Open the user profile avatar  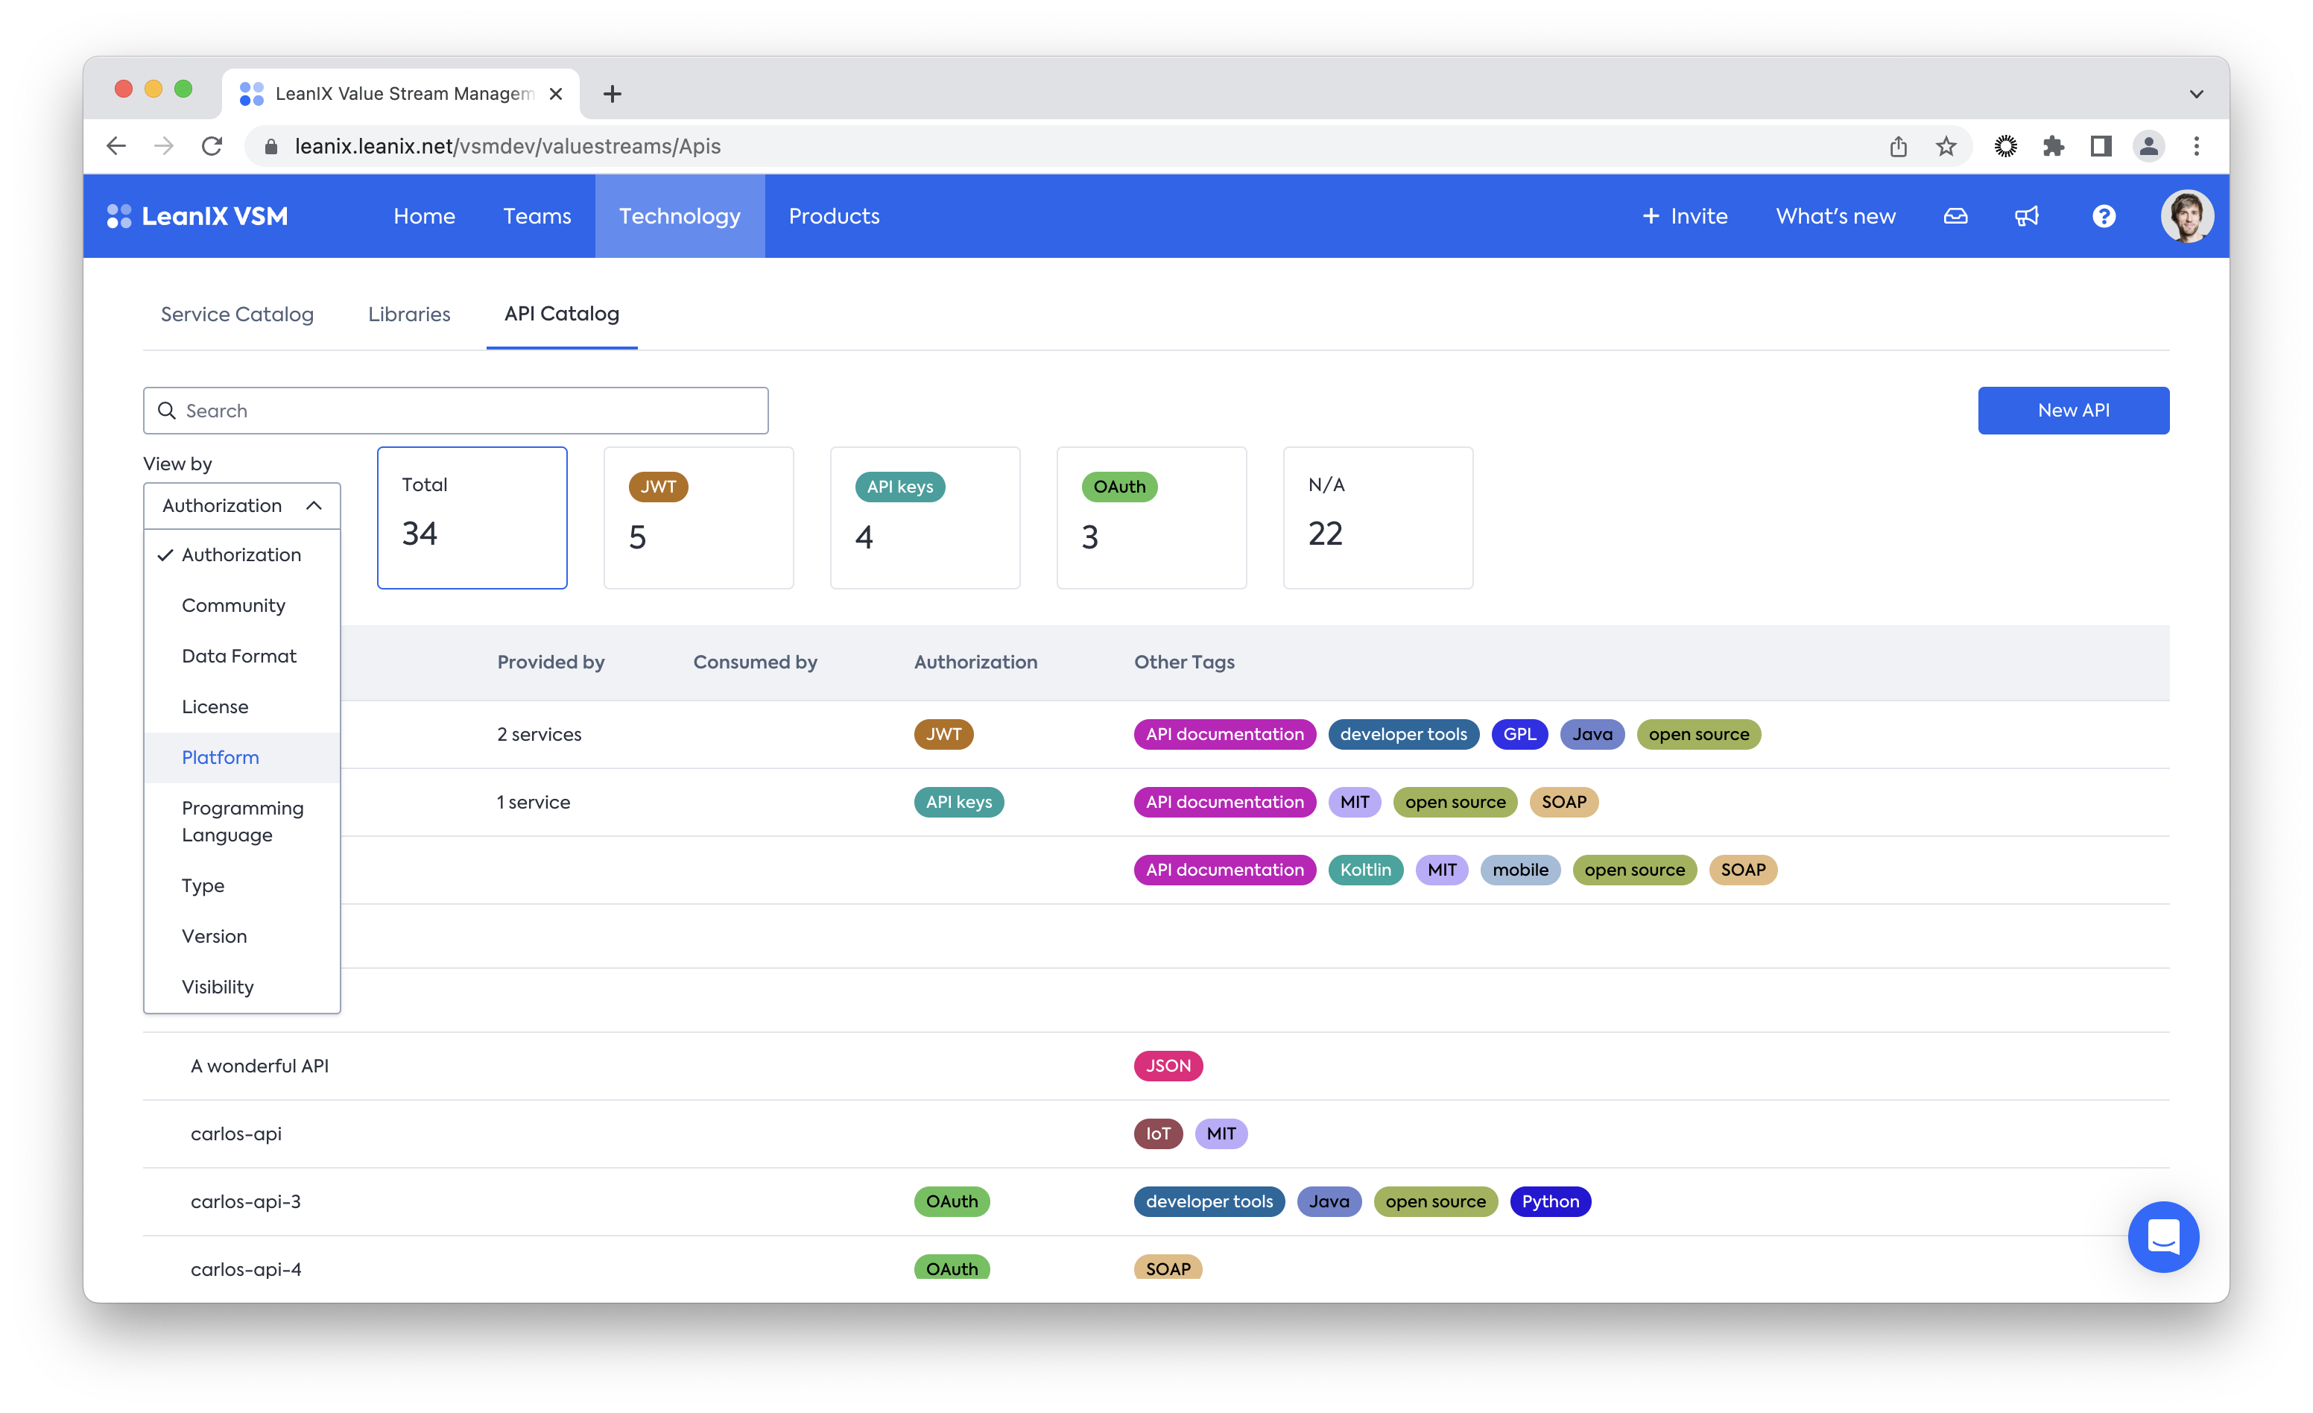(2186, 216)
